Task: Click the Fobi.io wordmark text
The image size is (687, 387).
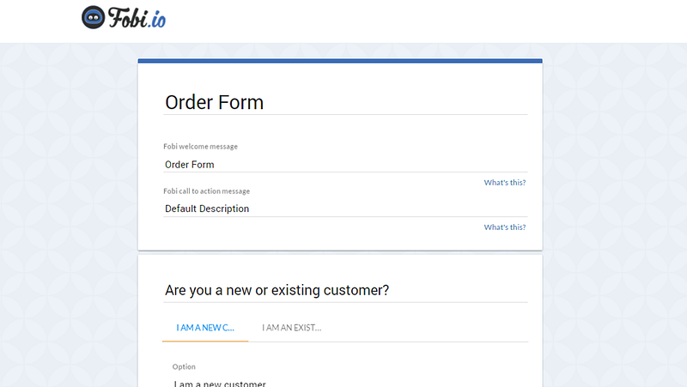Action: coord(137,18)
